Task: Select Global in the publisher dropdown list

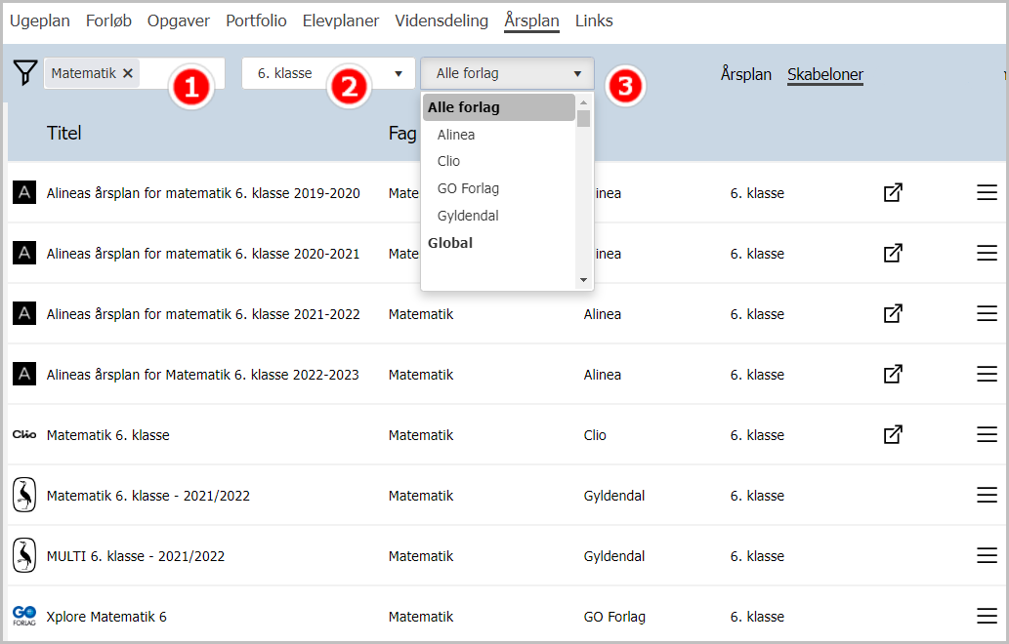Action: [x=450, y=243]
